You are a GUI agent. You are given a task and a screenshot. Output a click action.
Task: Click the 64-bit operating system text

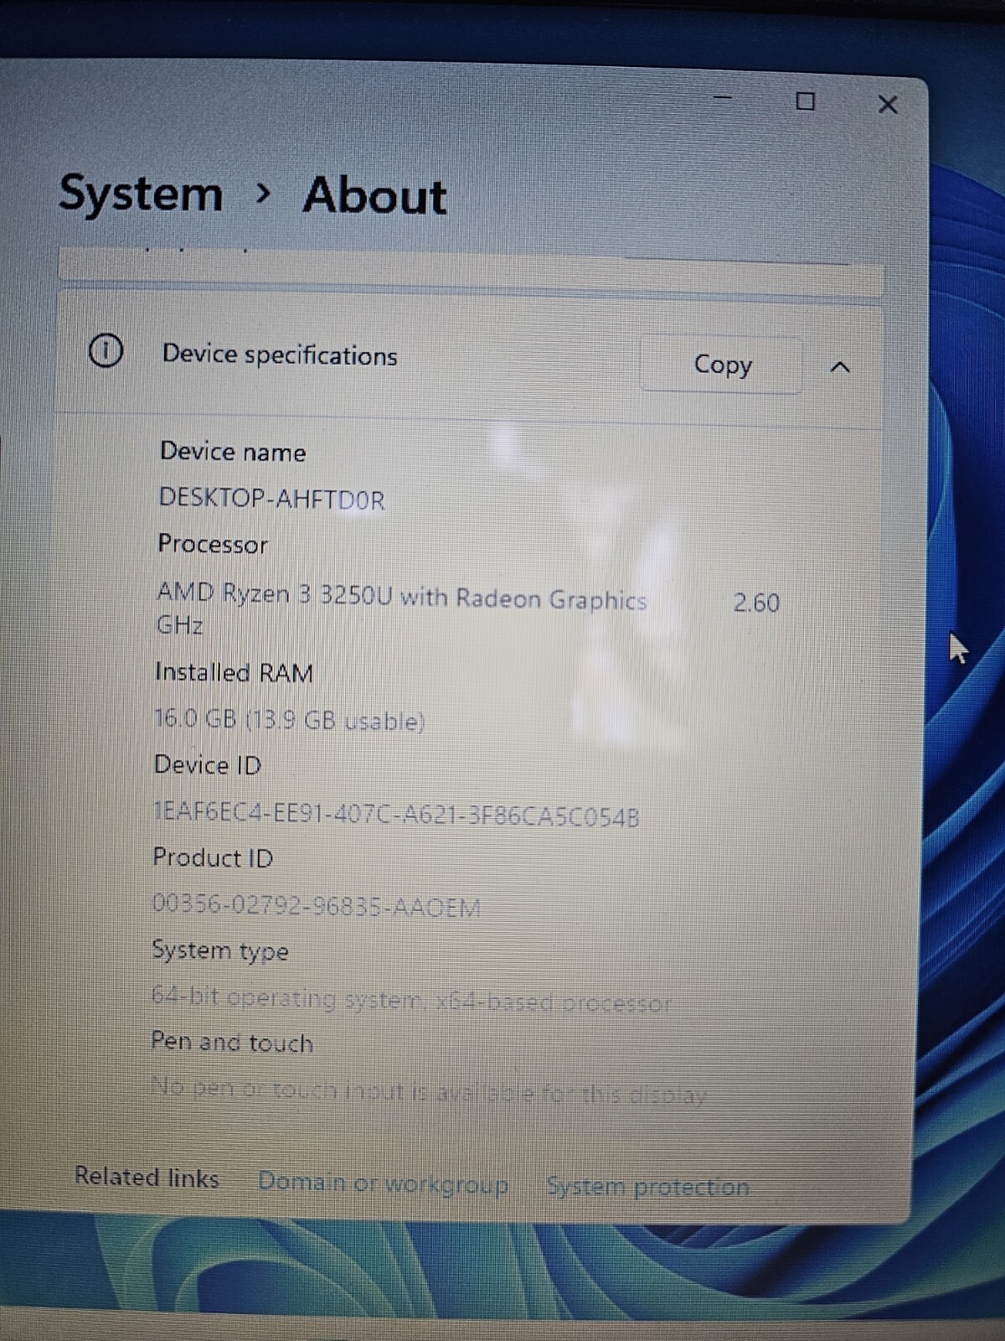(411, 999)
